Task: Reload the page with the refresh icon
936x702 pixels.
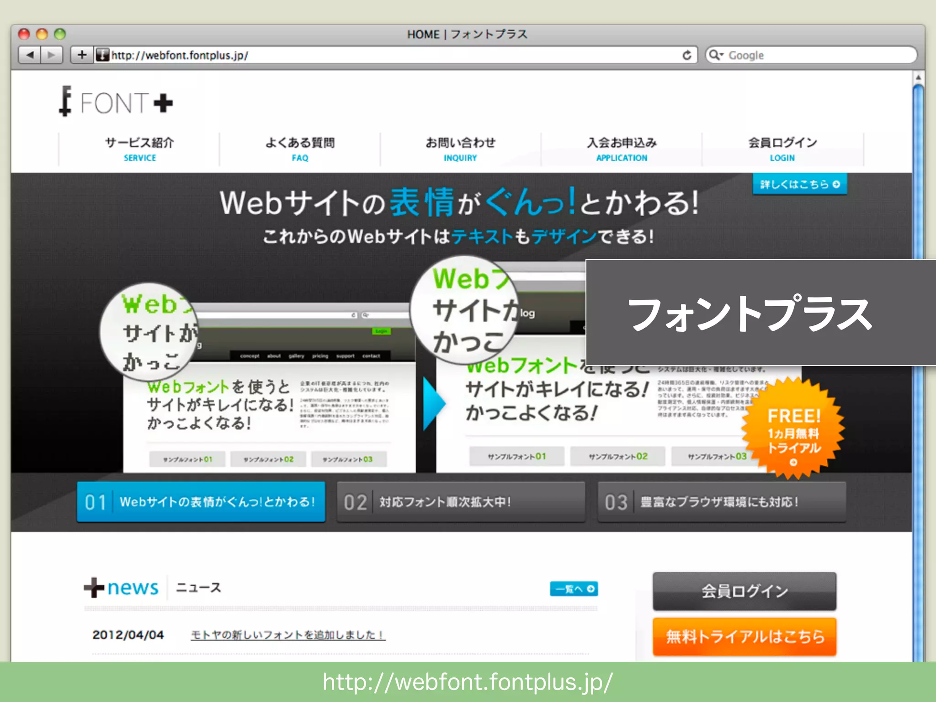Action: pos(686,55)
